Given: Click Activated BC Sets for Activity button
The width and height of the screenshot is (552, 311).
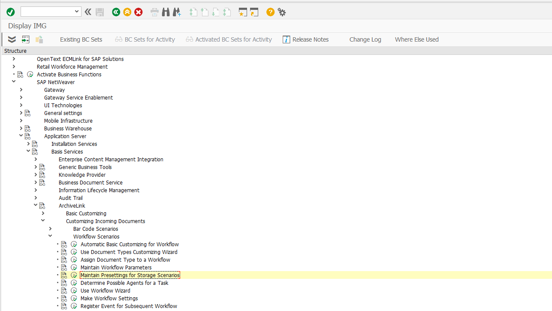Looking at the screenshot, I should click(229, 39).
